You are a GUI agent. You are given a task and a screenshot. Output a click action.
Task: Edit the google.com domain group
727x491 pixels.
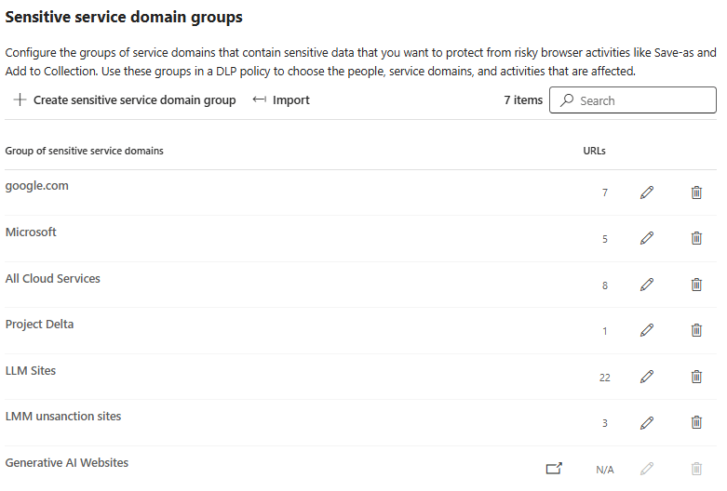click(647, 192)
